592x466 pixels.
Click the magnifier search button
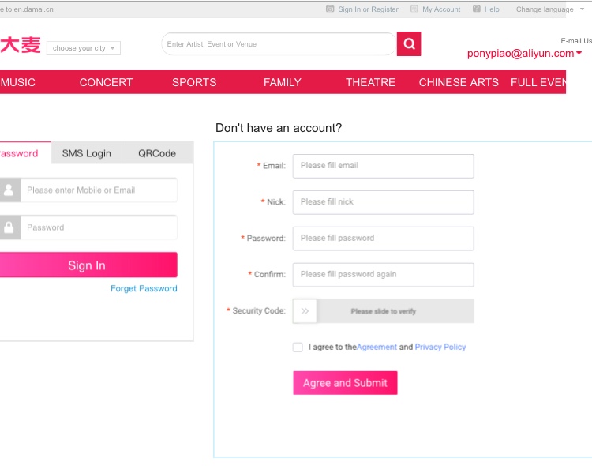[409, 44]
